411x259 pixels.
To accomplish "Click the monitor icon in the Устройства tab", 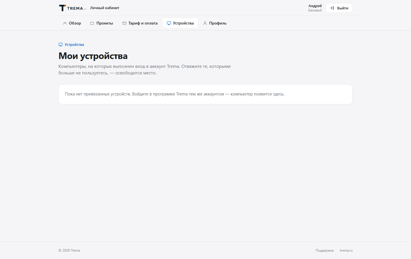I will [169, 23].
